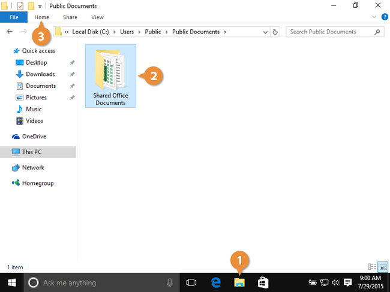Refresh the Public Documents folder
Viewport: 390px width, 292px height.
(275, 32)
